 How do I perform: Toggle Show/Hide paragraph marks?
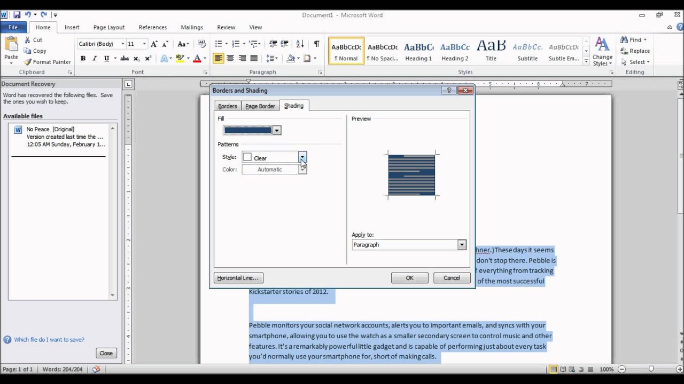click(x=316, y=44)
